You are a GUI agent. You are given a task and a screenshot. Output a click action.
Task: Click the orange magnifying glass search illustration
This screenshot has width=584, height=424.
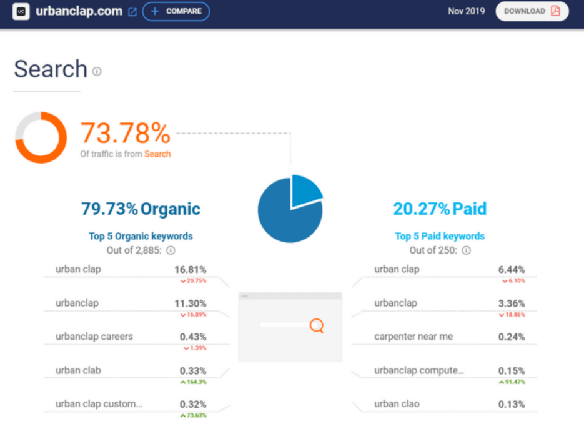point(316,326)
